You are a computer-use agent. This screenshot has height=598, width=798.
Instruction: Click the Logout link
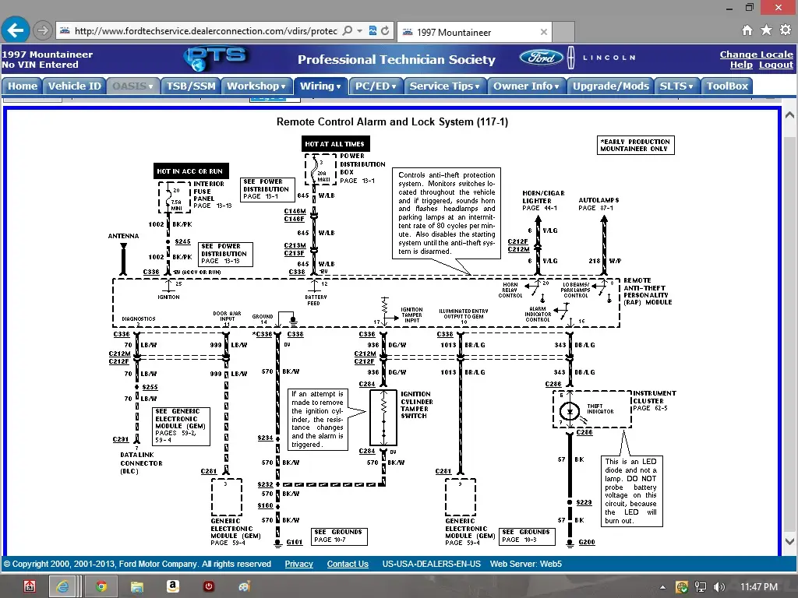point(775,65)
